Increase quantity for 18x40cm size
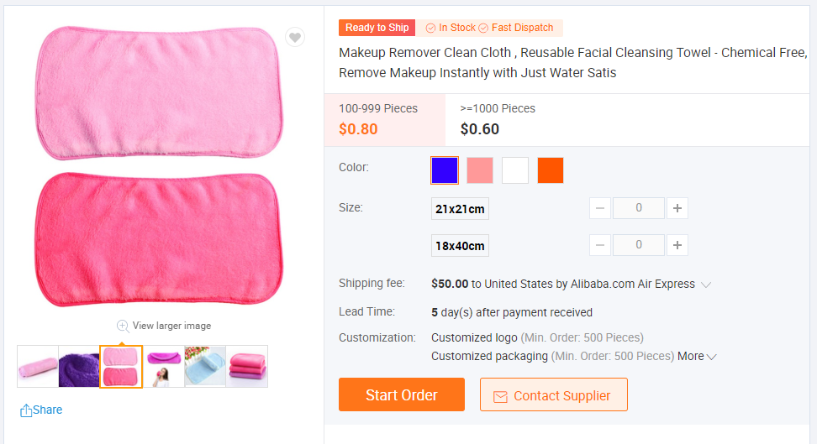 677,245
